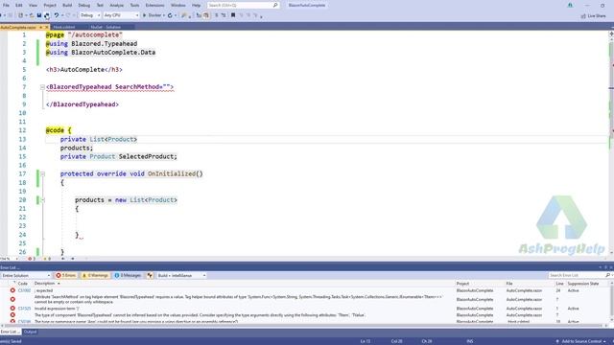Click the Error List build filter icon
Image resolution: width=614 pixels, height=345 pixels.
[x=150, y=276]
